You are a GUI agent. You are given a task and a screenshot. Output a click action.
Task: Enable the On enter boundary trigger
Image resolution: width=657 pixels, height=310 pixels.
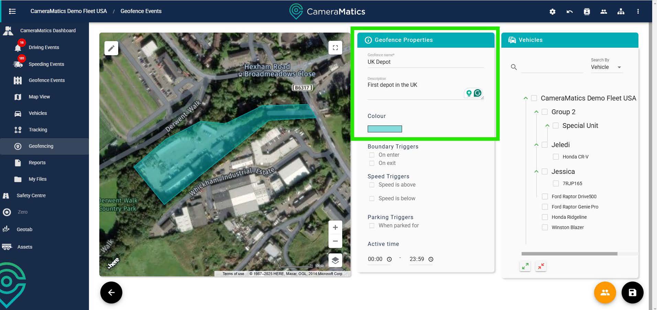coord(372,155)
